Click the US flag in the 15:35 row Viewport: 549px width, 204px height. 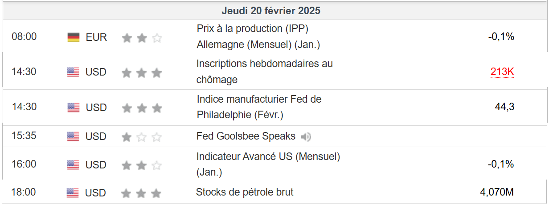tap(73, 136)
